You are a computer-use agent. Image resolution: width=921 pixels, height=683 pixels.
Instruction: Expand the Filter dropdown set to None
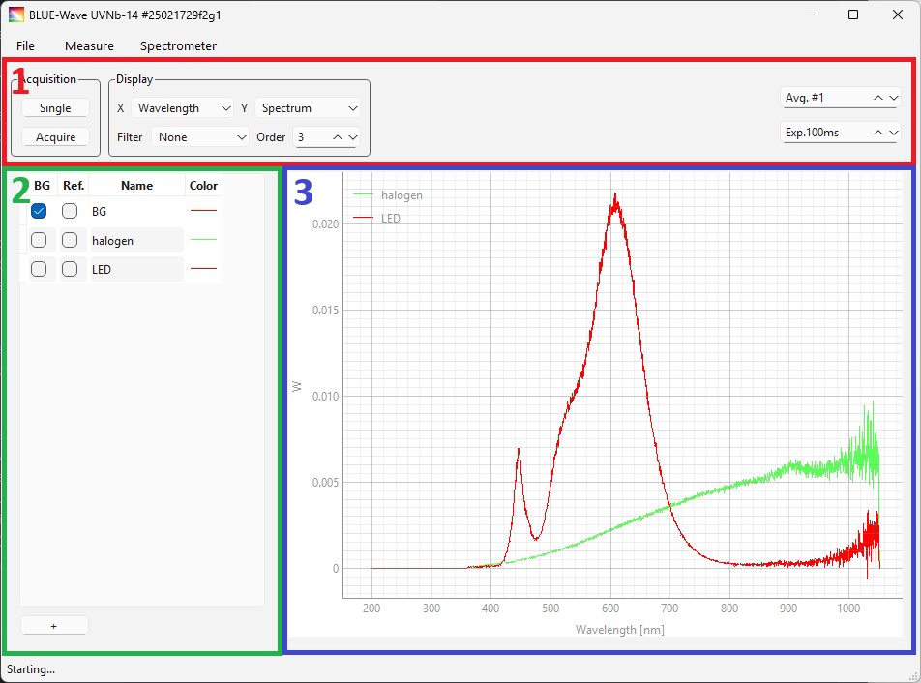coord(201,137)
